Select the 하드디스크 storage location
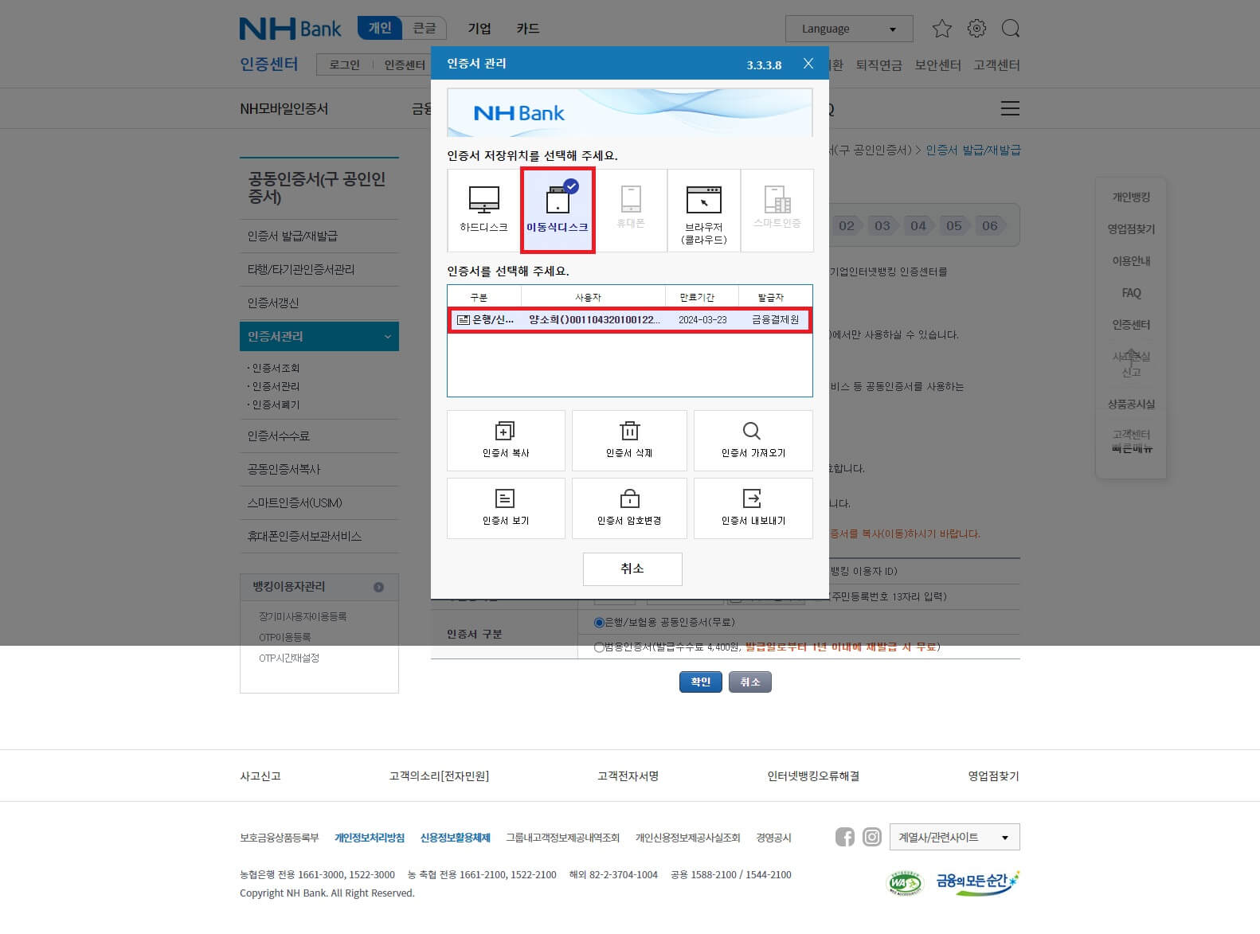Viewport: 1260px width, 934px height. 483,210
